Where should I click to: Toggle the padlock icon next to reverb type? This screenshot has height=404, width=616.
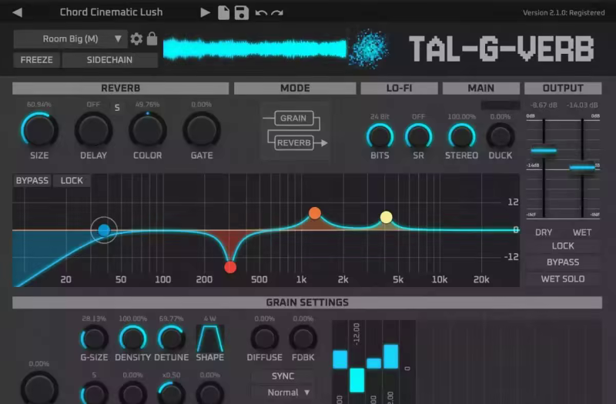tap(152, 38)
